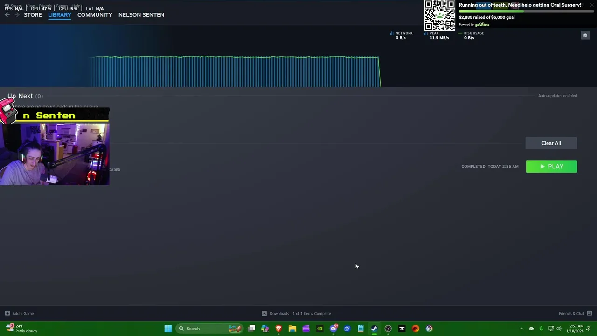Open the notifications bell icon
The height and width of the screenshot is (336, 597).
click(589, 329)
